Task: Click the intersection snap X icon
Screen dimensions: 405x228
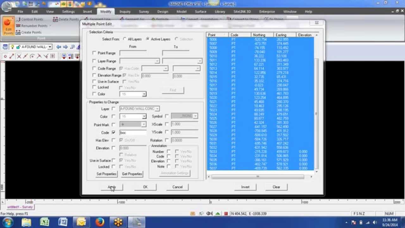Action: (x=19, y=56)
